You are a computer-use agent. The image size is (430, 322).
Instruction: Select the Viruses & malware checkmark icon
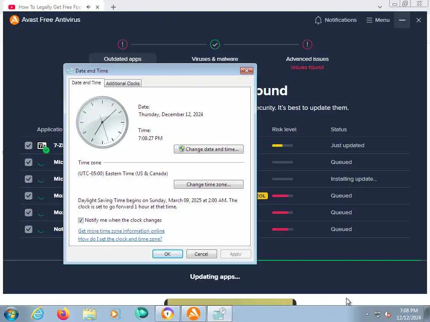(x=215, y=44)
